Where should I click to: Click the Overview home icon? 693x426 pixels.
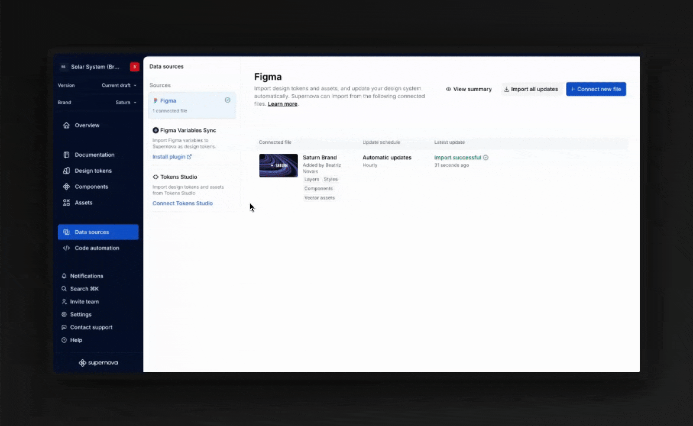(x=66, y=125)
